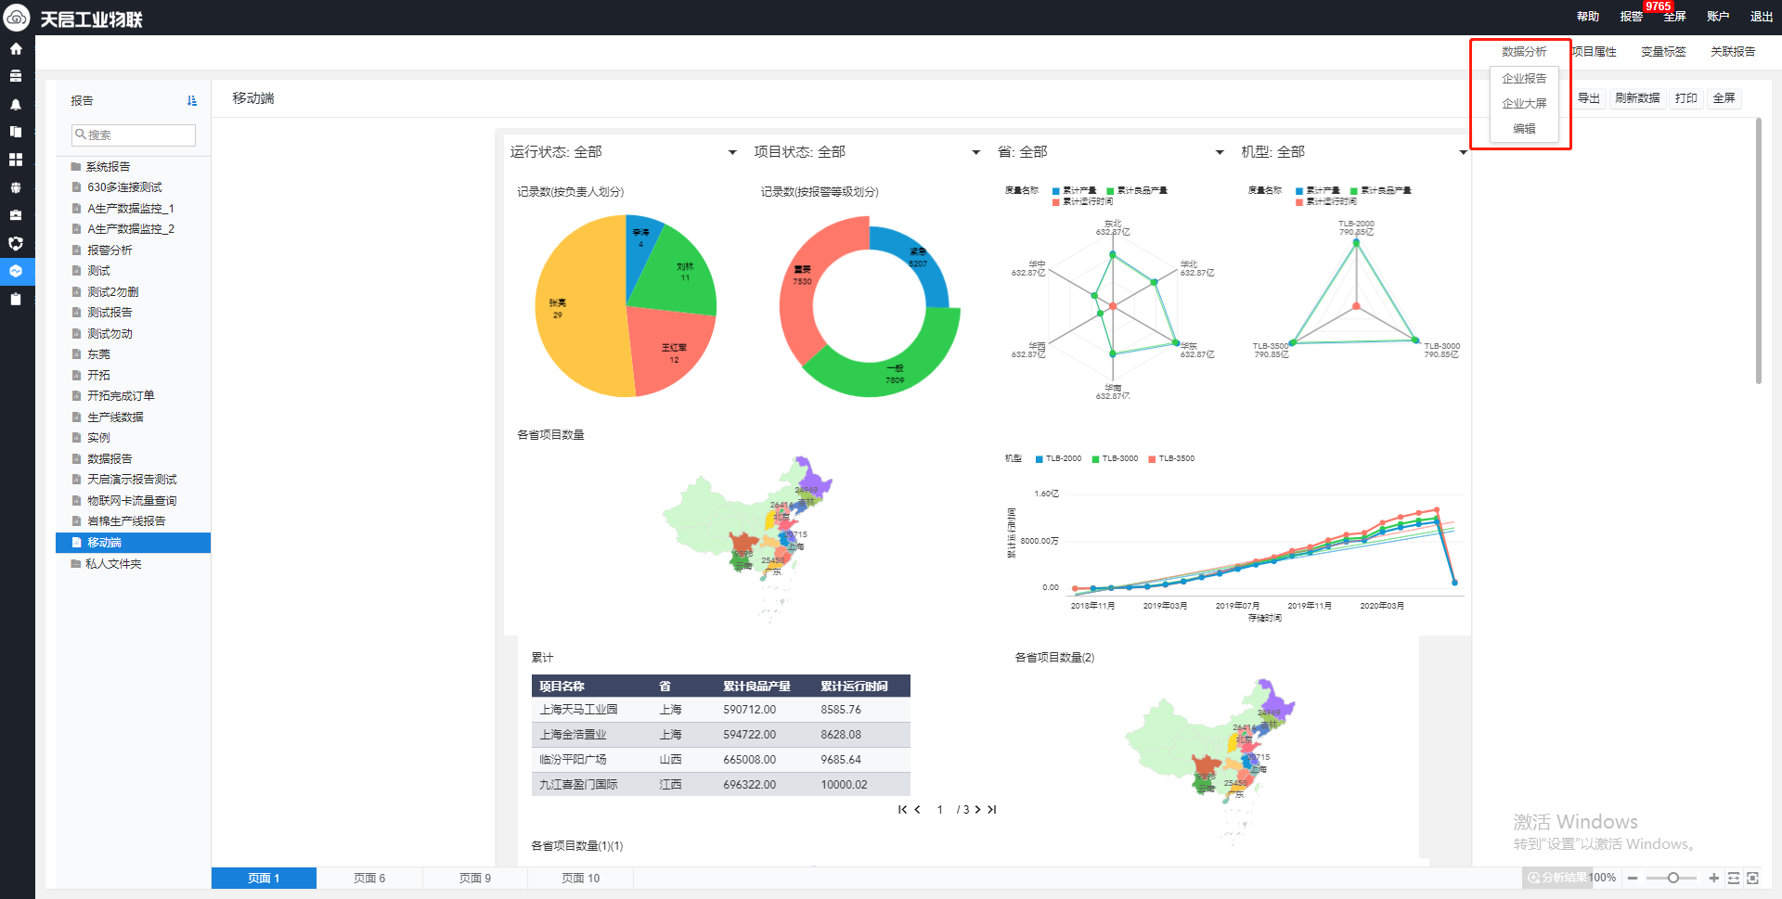1782x899 pixels.
Task: Click the 导出 button
Action: point(1589,98)
